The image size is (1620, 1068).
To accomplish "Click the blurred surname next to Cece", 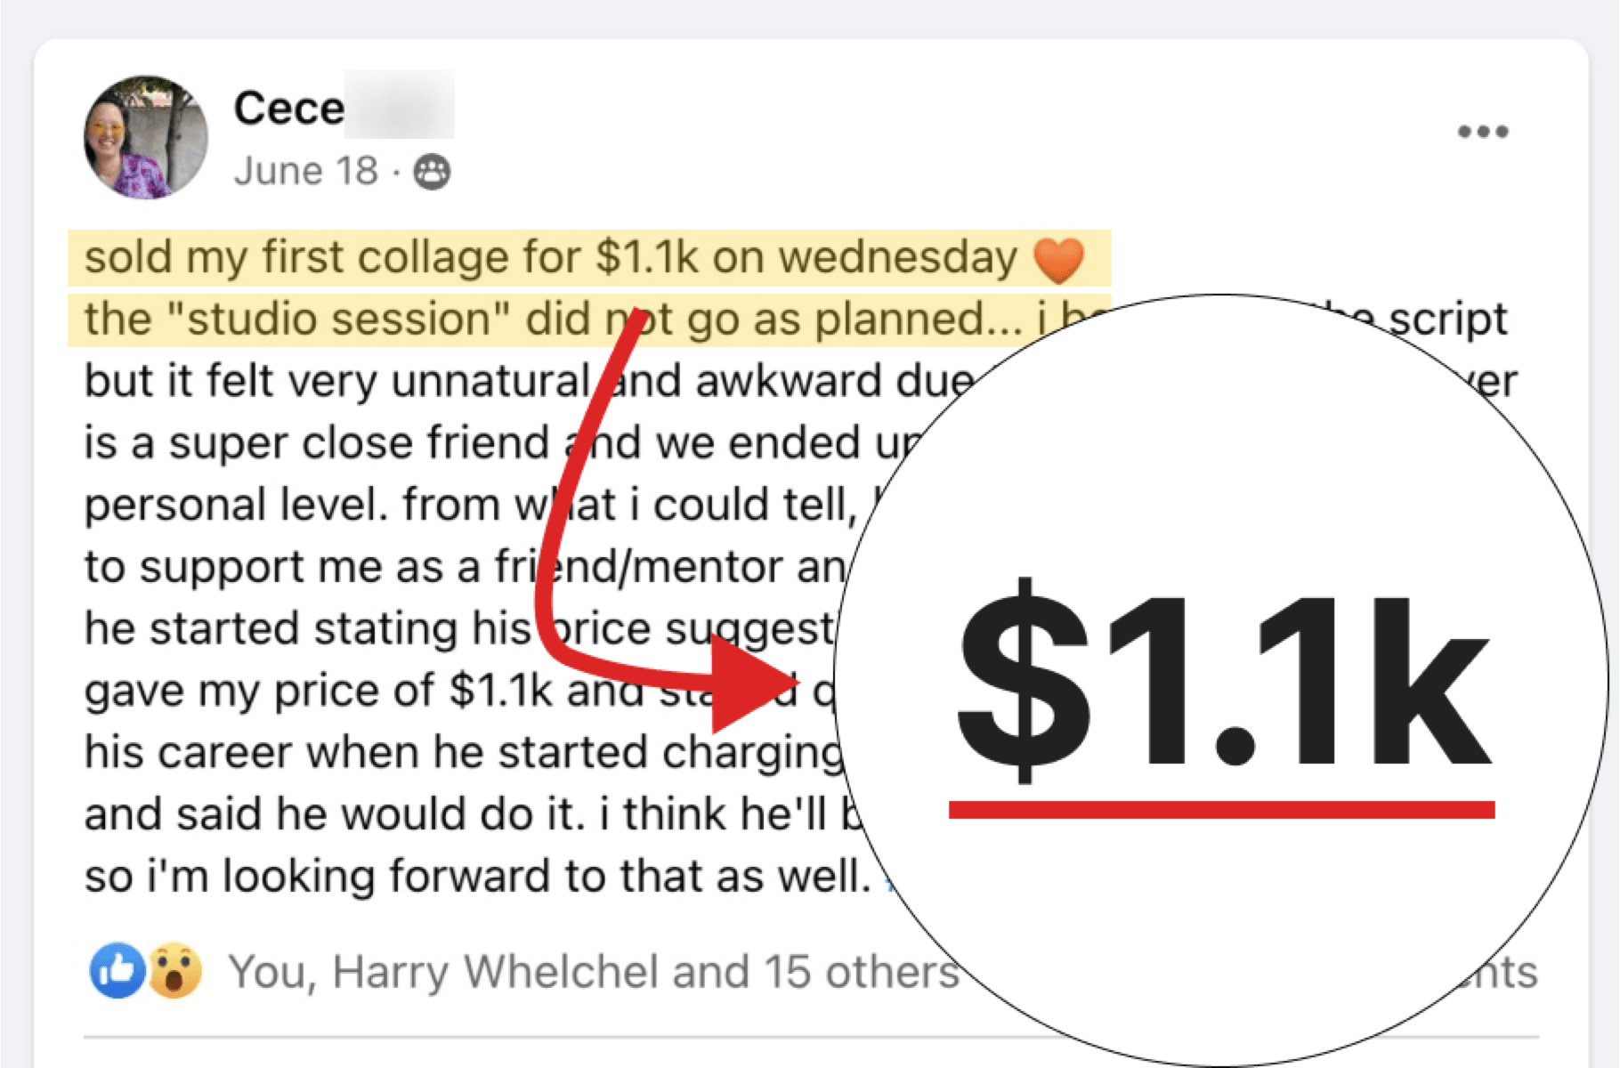I will pos(400,106).
